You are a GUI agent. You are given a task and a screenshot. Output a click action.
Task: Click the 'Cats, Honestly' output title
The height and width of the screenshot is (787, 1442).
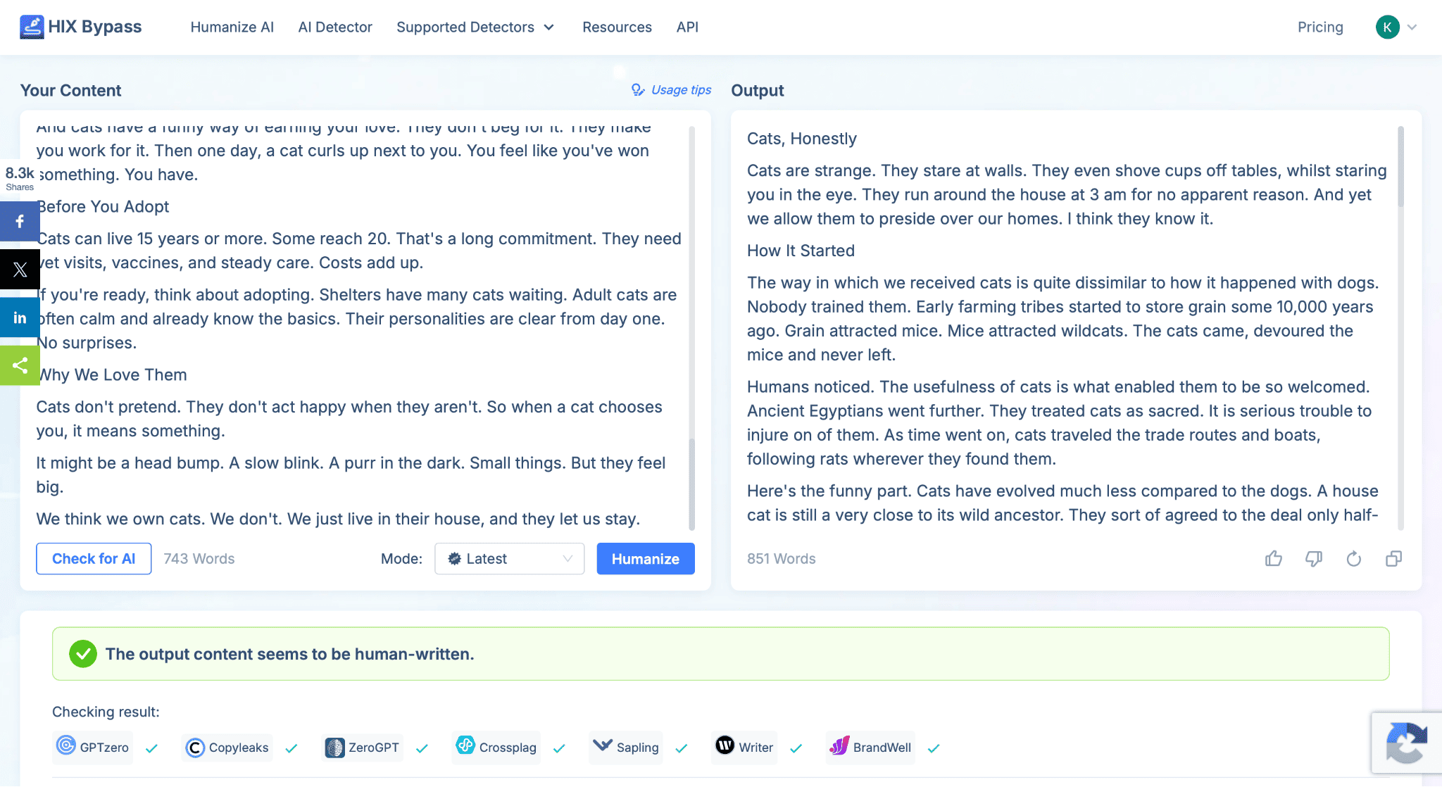point(802,139)
